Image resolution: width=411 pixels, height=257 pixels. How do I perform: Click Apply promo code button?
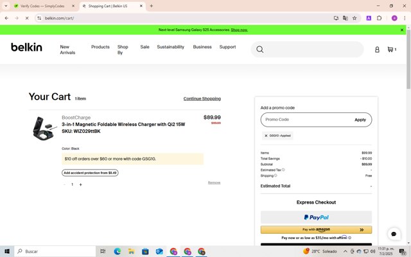[x=360, y=120]
